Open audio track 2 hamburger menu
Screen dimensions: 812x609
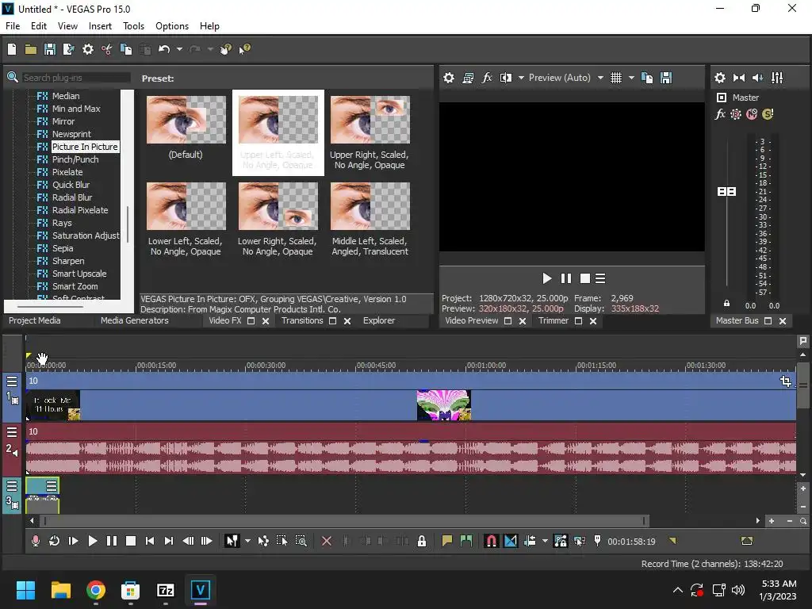tap(12, 432)
